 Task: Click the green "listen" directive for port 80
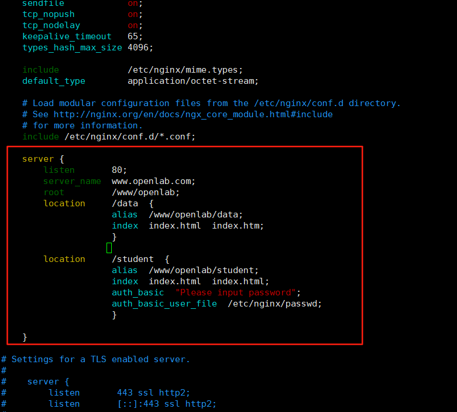pos(59,170)
